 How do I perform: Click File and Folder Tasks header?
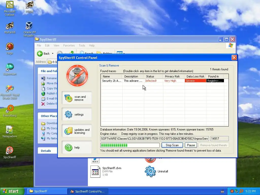tap(47, 71)
